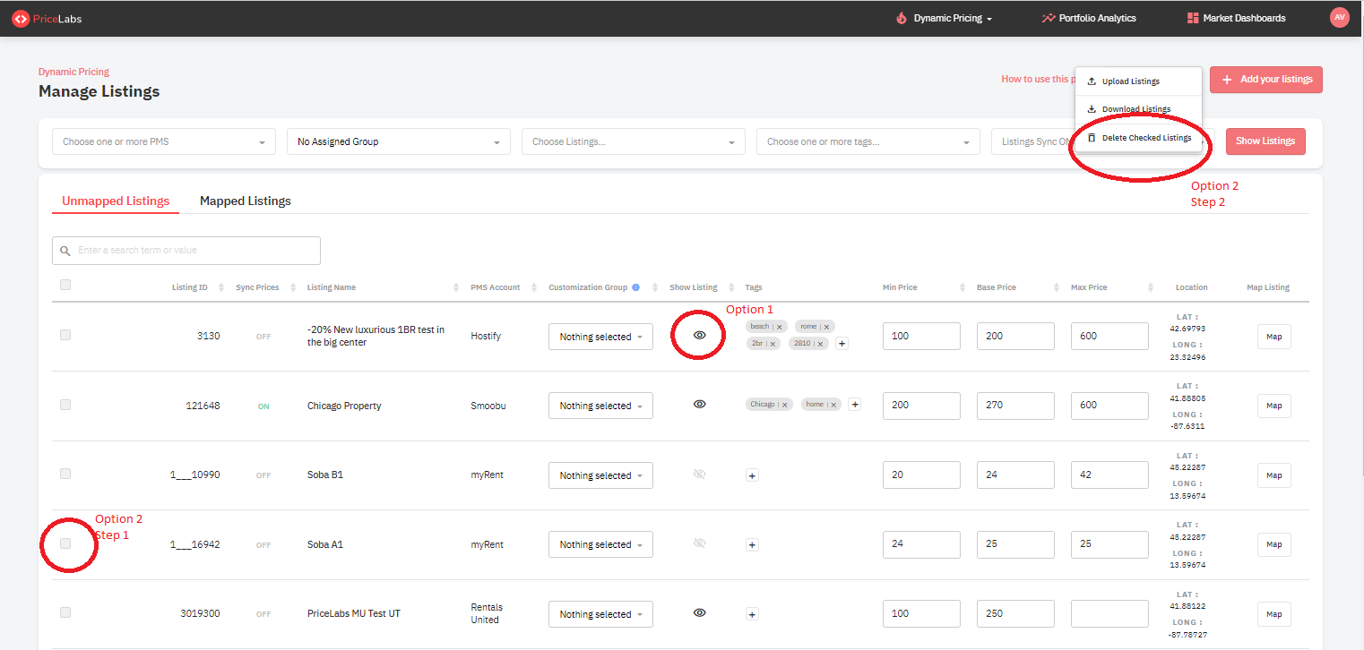Screen dimensions: 1364x650
Task: Click the Customization Group info icon
Action: pos(635,287)
